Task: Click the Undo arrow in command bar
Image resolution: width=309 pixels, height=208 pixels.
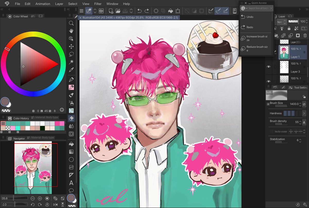Action: tap(139, 11)
